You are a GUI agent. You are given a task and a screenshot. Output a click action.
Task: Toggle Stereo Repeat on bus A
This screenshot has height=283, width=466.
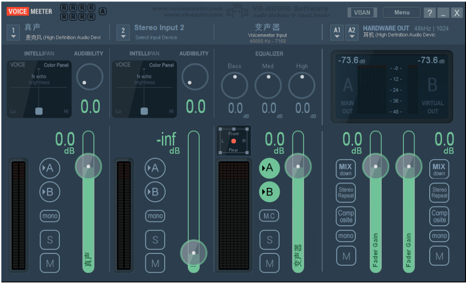[346, 192]
